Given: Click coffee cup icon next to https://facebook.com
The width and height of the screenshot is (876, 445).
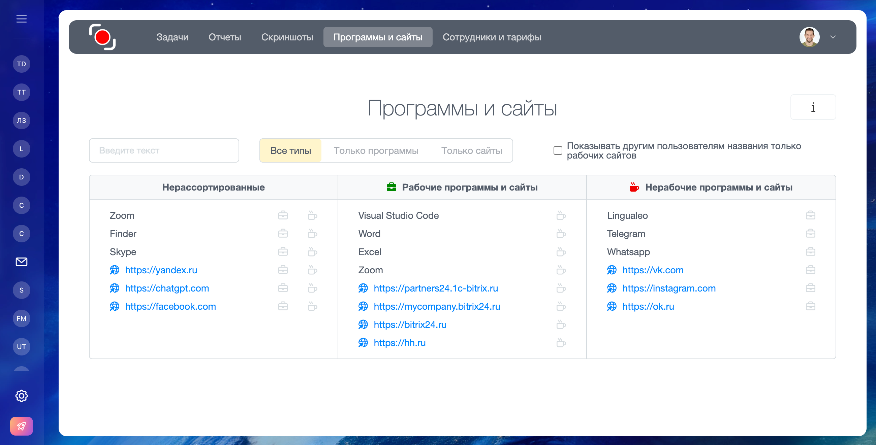Looking at the screenshot, I should click(312, 306).
